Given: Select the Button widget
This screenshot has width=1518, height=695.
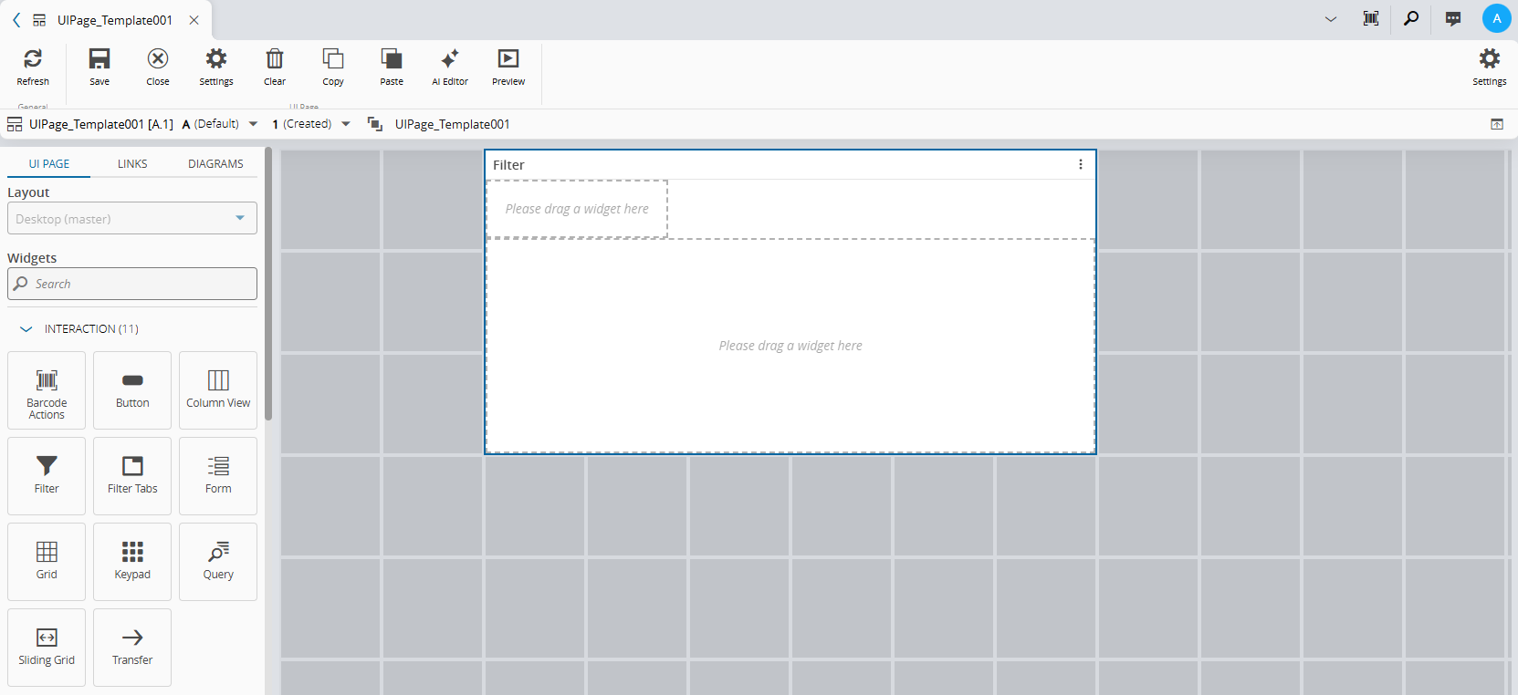Looking at the screenshot, I should tap(132, 390).
